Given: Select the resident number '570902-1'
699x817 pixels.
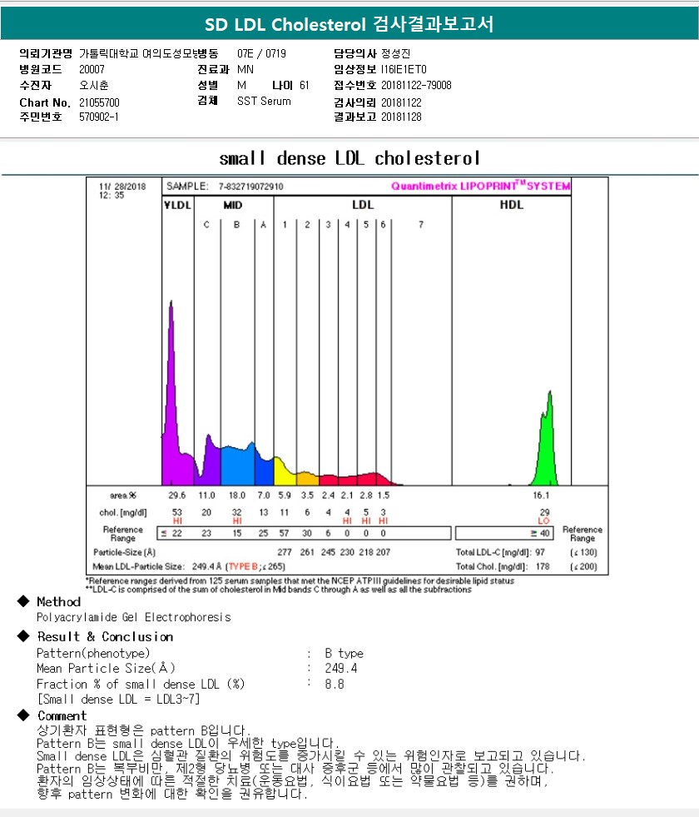Looking at the screenshot, I should point(99,117).
